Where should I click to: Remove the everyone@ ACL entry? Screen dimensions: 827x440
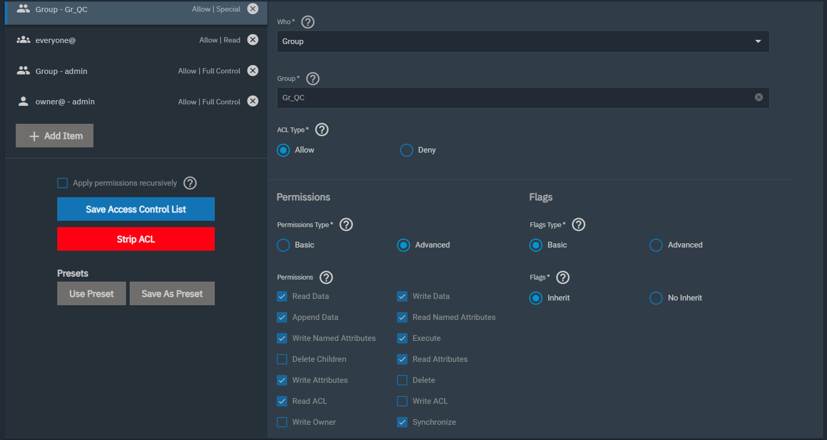253,40
